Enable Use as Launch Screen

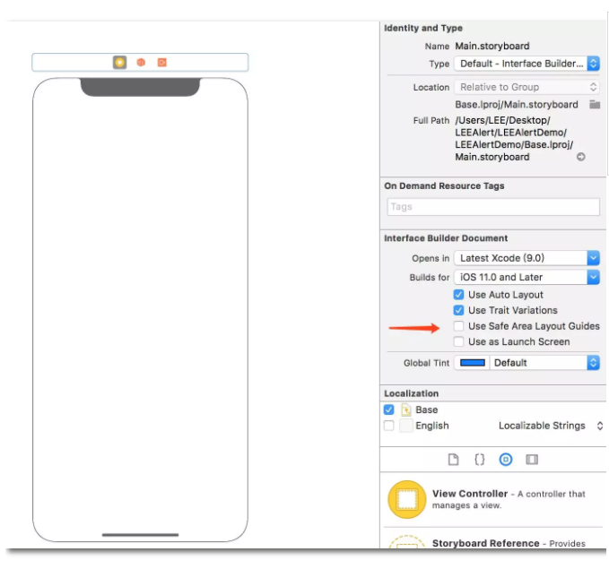[x=458, y=341]
